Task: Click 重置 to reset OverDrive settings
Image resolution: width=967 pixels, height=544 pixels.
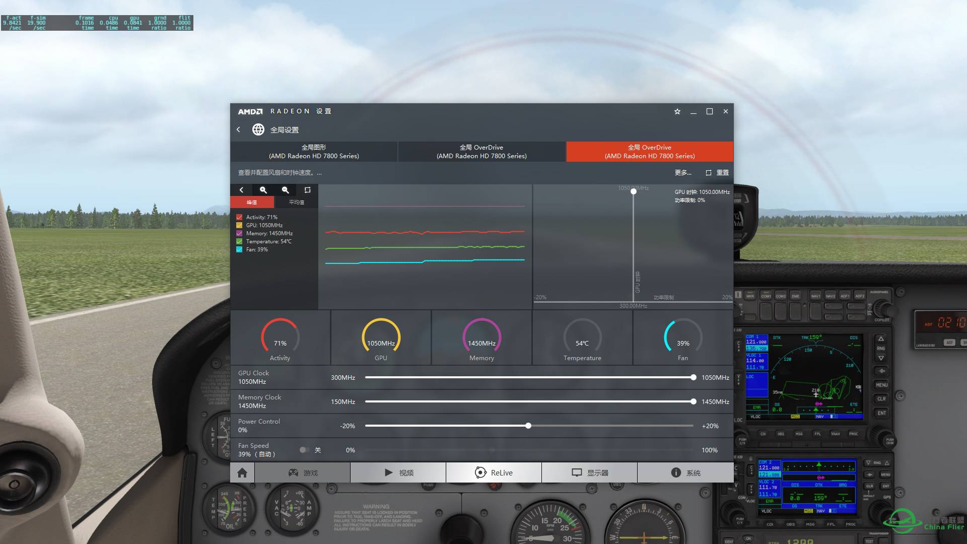Action: click(x=723, y=172)
